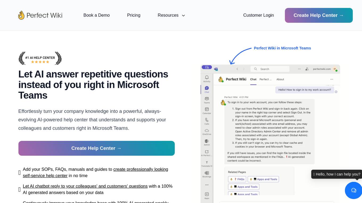This screenshot has height=203, width=362.
Task: Open Calls in the Teams sidebar
Action: click(x=207, y=121)
